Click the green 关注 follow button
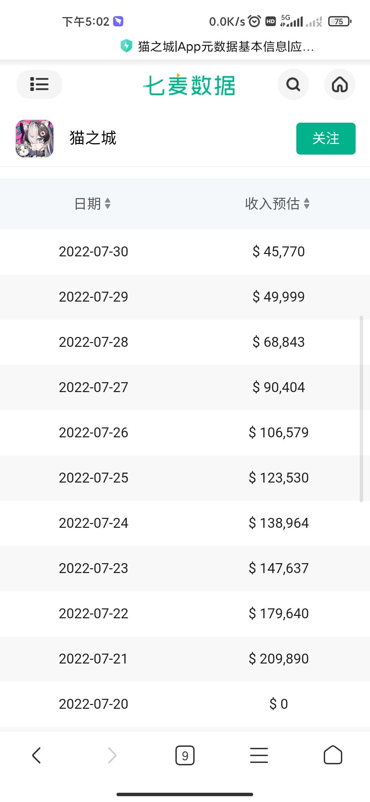Image resolution: width=370 pixels, height=802 pixels. coord(325,138)
